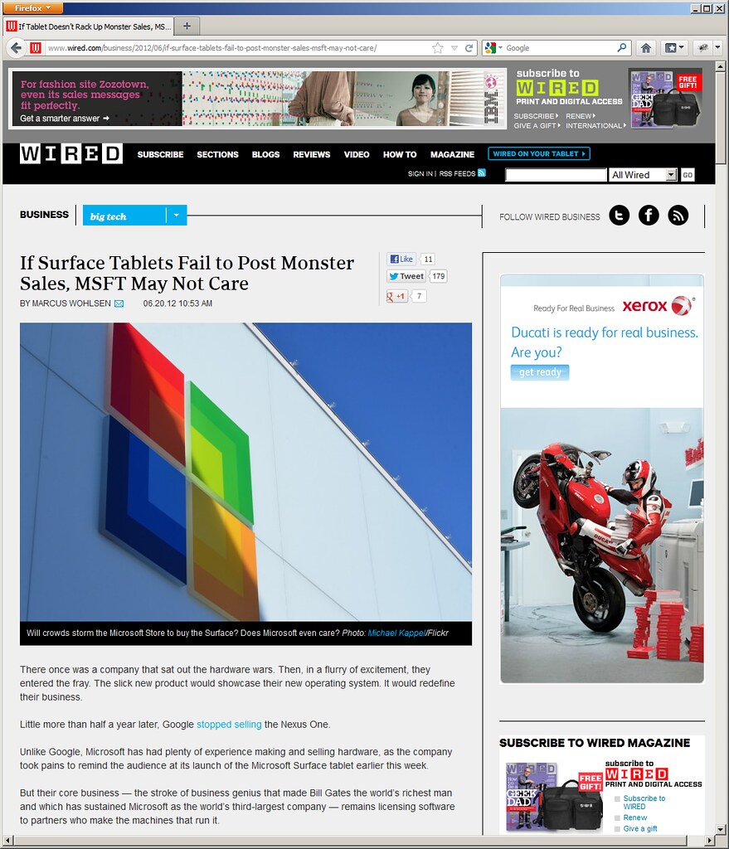Click the get ready button in Xerox ad

tap(539, 372)
